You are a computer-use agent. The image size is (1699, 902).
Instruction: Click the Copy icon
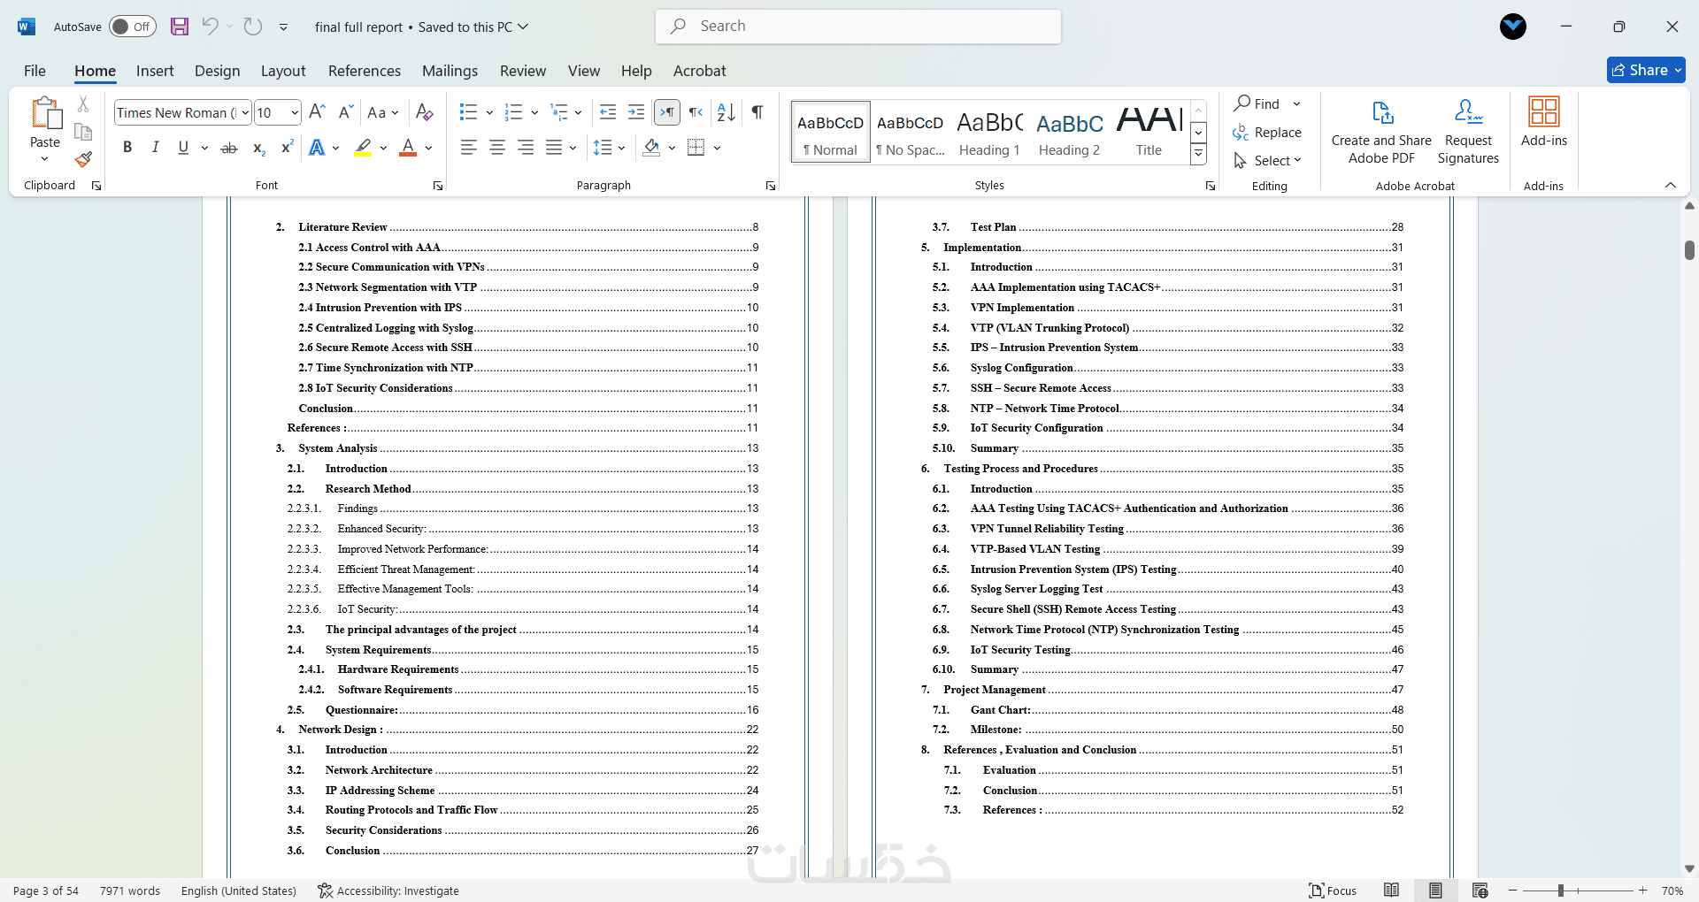[x=83, y=132]
